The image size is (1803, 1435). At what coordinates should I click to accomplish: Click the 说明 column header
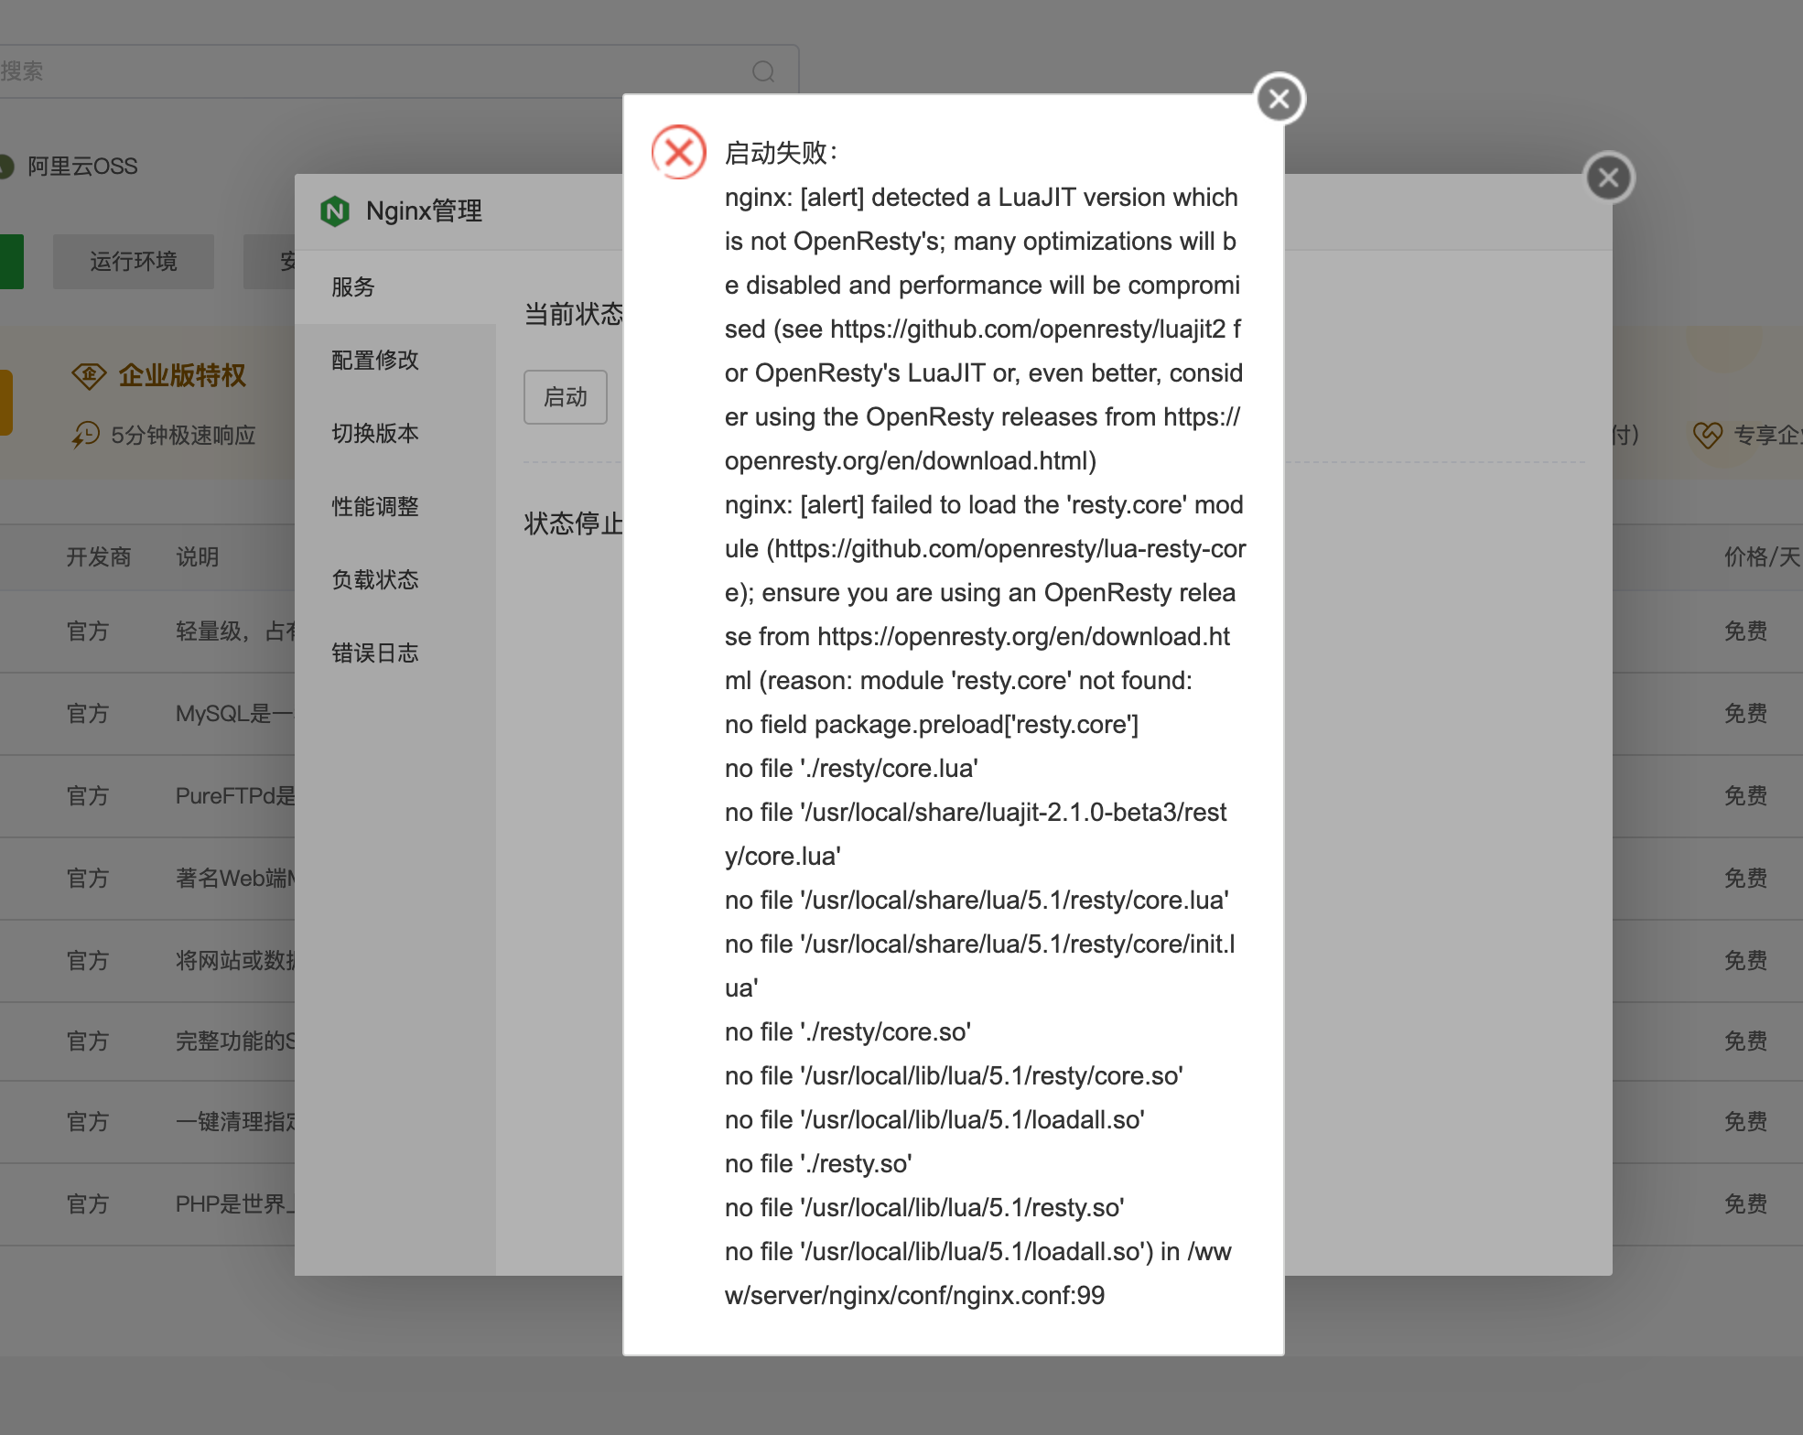(198, 557)
